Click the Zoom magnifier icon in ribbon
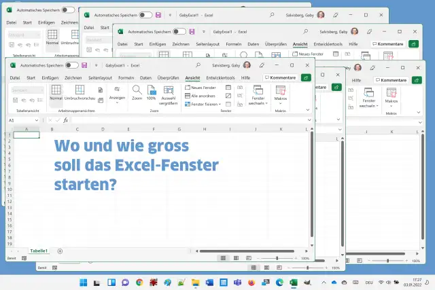435x290 pixels. point(137,92)
